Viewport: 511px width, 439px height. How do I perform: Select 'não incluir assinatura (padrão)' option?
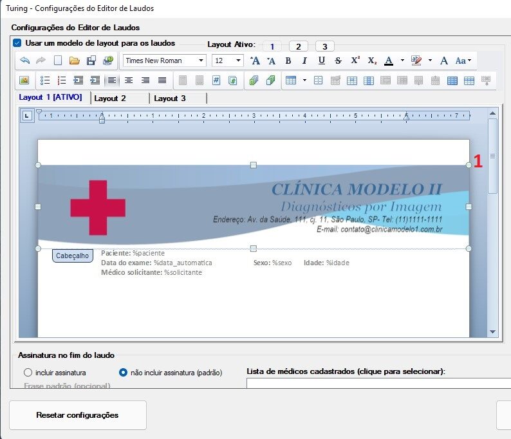[x=124, y=373]
